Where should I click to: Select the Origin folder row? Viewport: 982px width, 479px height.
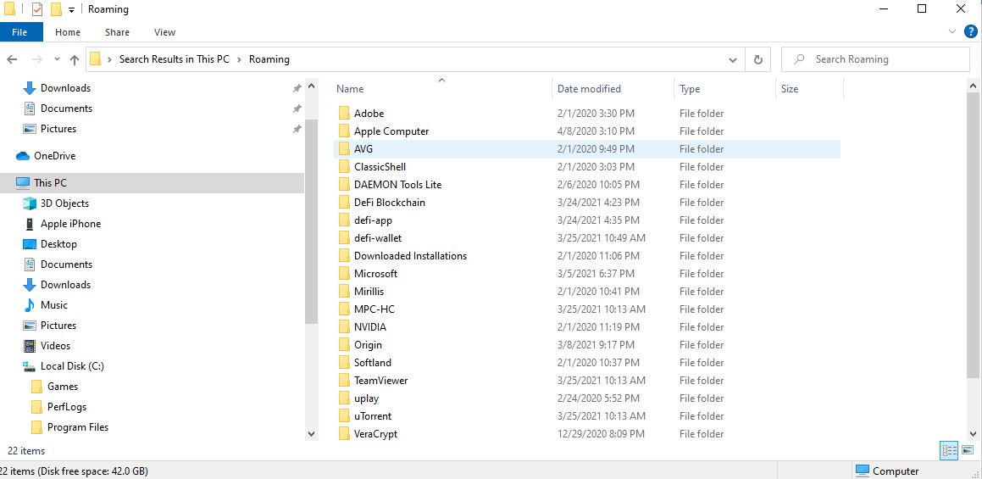coord(588,345)
